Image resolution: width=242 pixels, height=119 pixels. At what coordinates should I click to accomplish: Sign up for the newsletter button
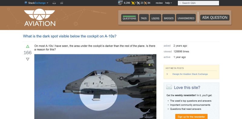pos(191,117)
